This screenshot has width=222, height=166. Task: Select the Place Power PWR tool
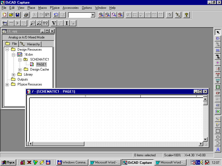pos(218,75)
